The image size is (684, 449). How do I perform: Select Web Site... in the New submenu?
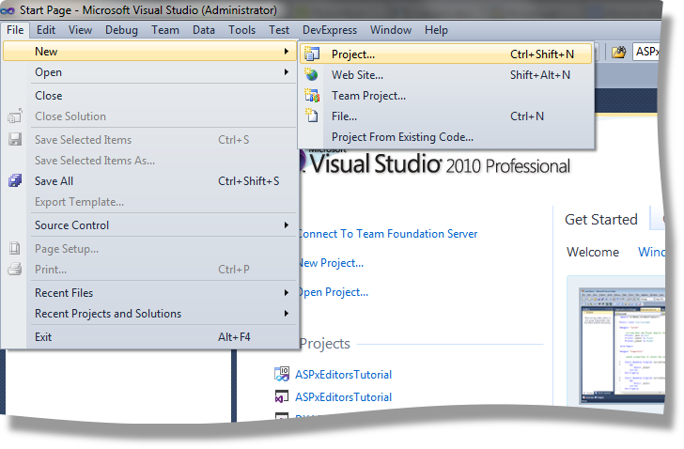445,75
